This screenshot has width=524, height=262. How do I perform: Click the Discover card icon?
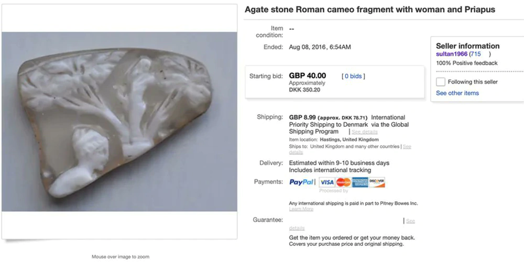tap(377, 182)
